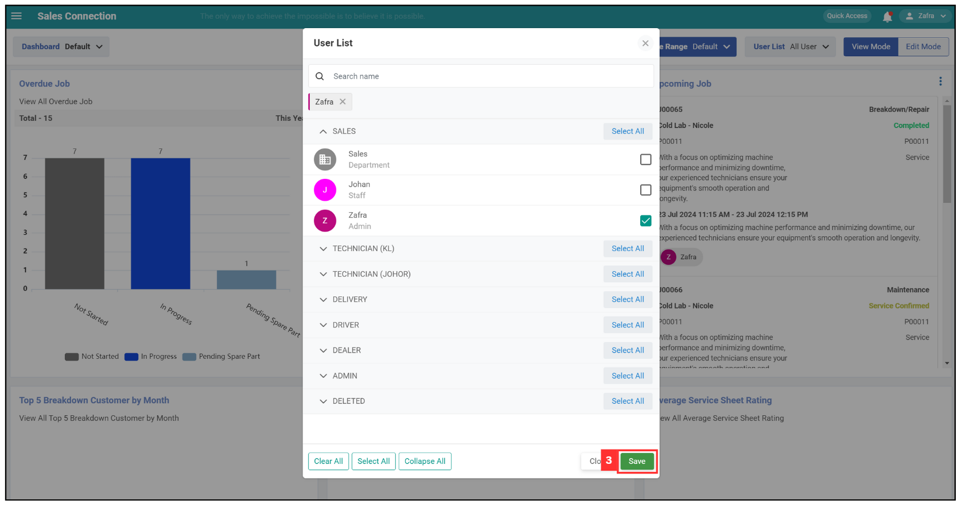961x508 pixels.
Task: Expand the DEALER group
Action: (x=324, y=350)
